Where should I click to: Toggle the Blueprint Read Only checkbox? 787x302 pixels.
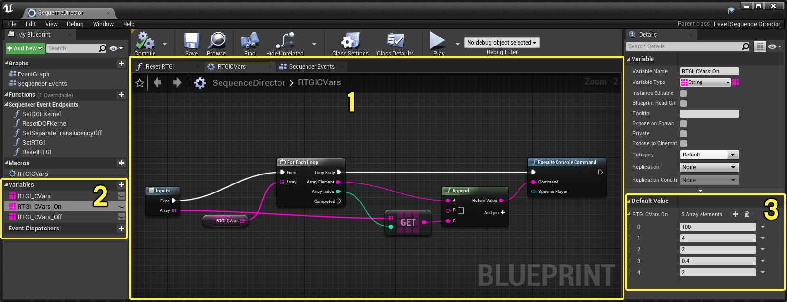click(x=683, y=103)
